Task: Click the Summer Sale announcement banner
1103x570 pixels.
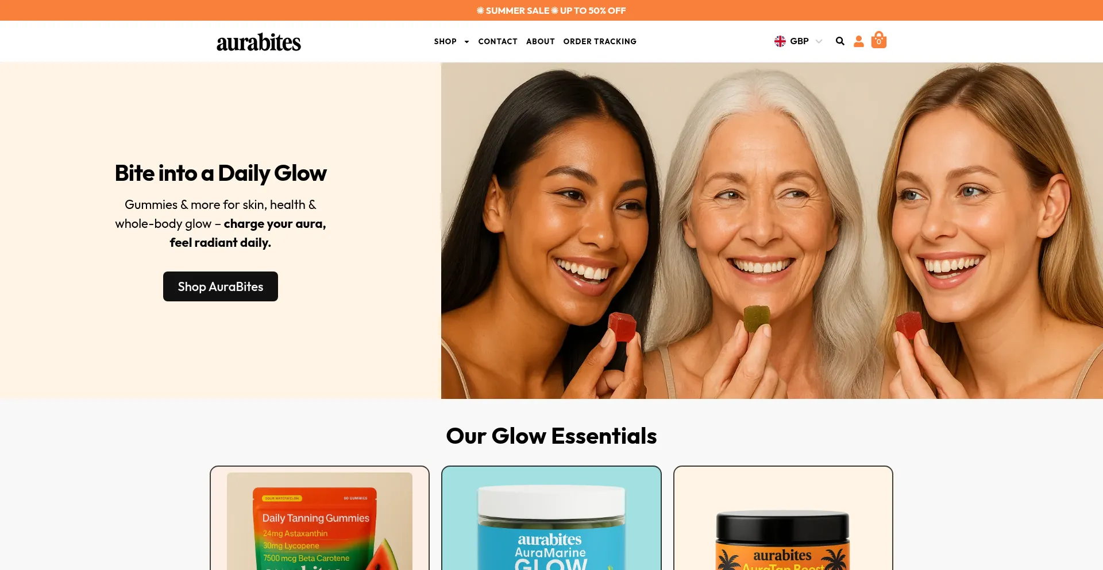Action: (x=551, y=10)
